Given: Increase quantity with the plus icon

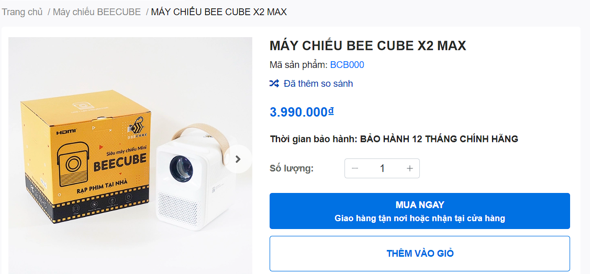Looking at the screenshot, I should click(410, 168).
